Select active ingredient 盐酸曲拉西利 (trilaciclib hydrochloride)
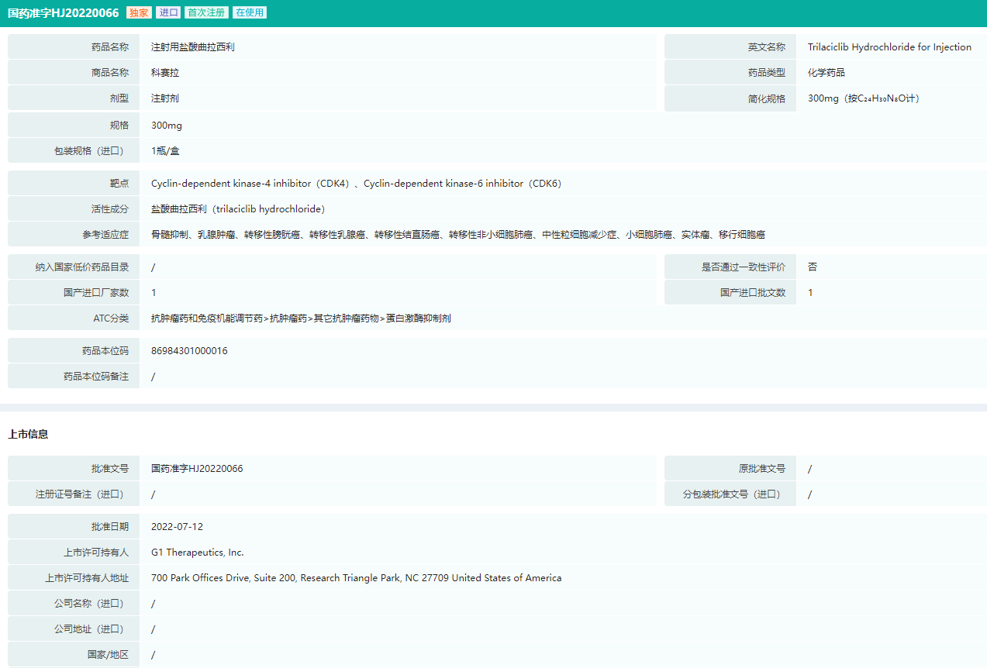 point(238,209)
